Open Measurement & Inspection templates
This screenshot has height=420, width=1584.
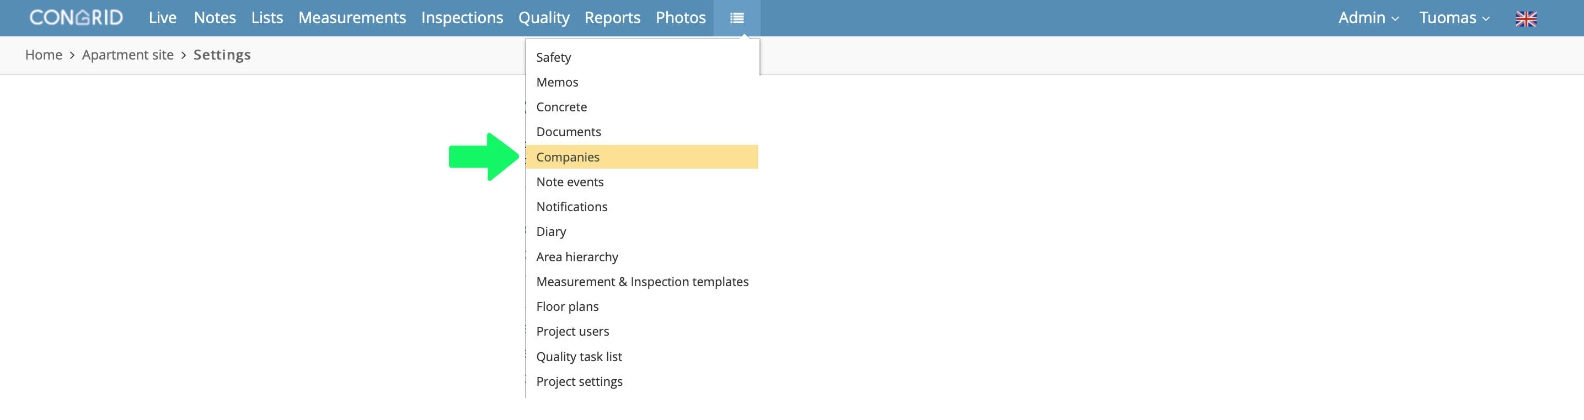click(x=642, y=282)
